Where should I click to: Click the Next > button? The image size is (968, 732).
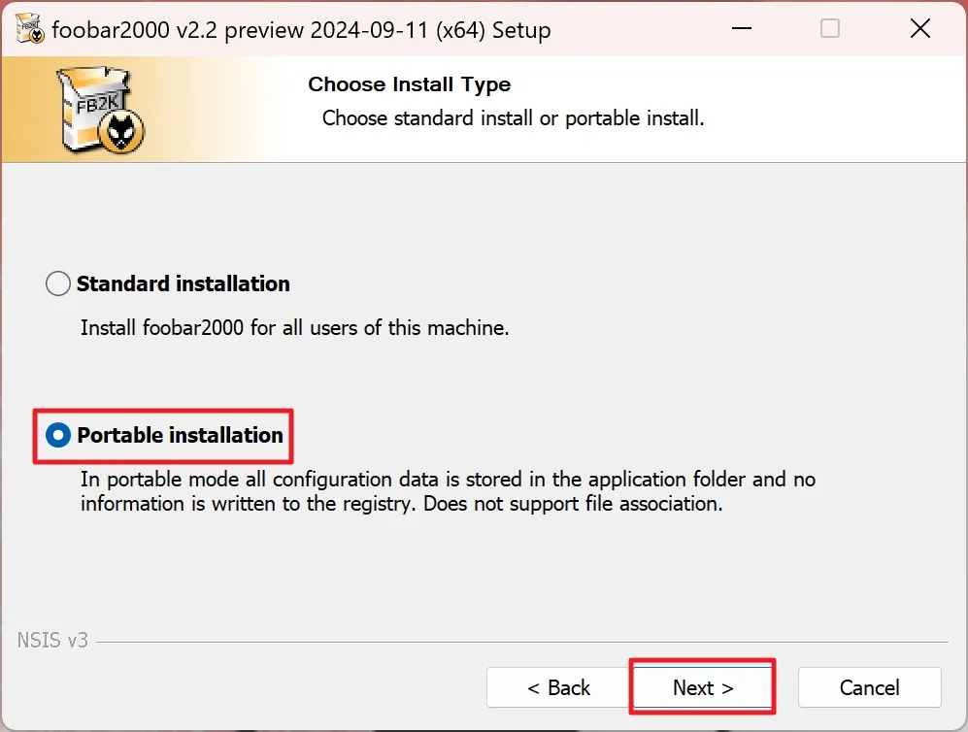point(703,687)
